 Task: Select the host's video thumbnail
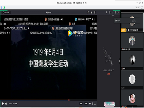[x=132, y=22]
